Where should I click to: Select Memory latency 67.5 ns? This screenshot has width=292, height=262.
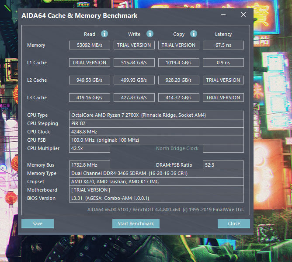coord(223,45)
